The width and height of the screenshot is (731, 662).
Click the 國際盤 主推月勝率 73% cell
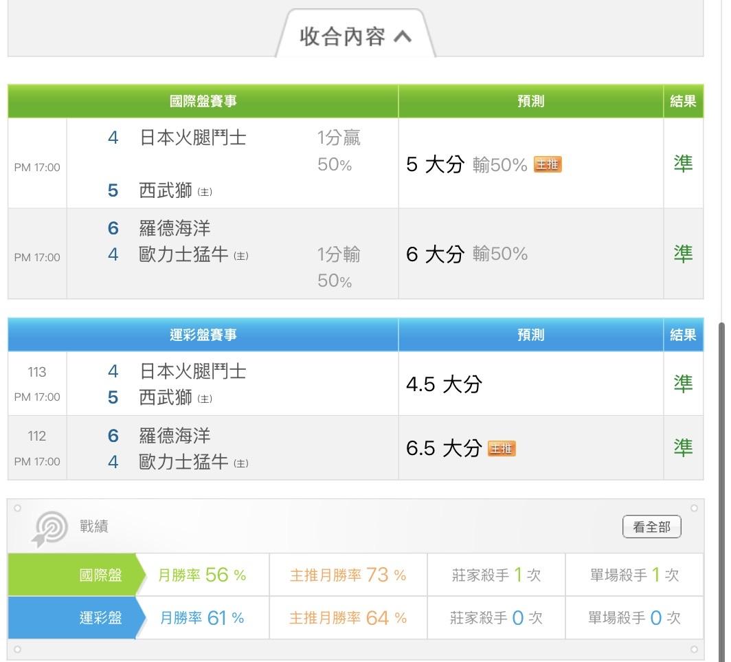tap(348, 575)
